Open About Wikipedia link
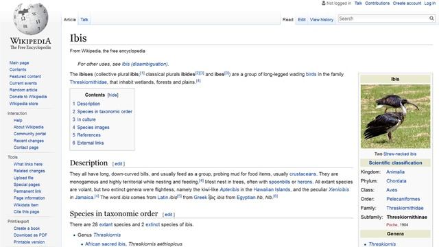439x247 pixels. (x=29, y=127)
